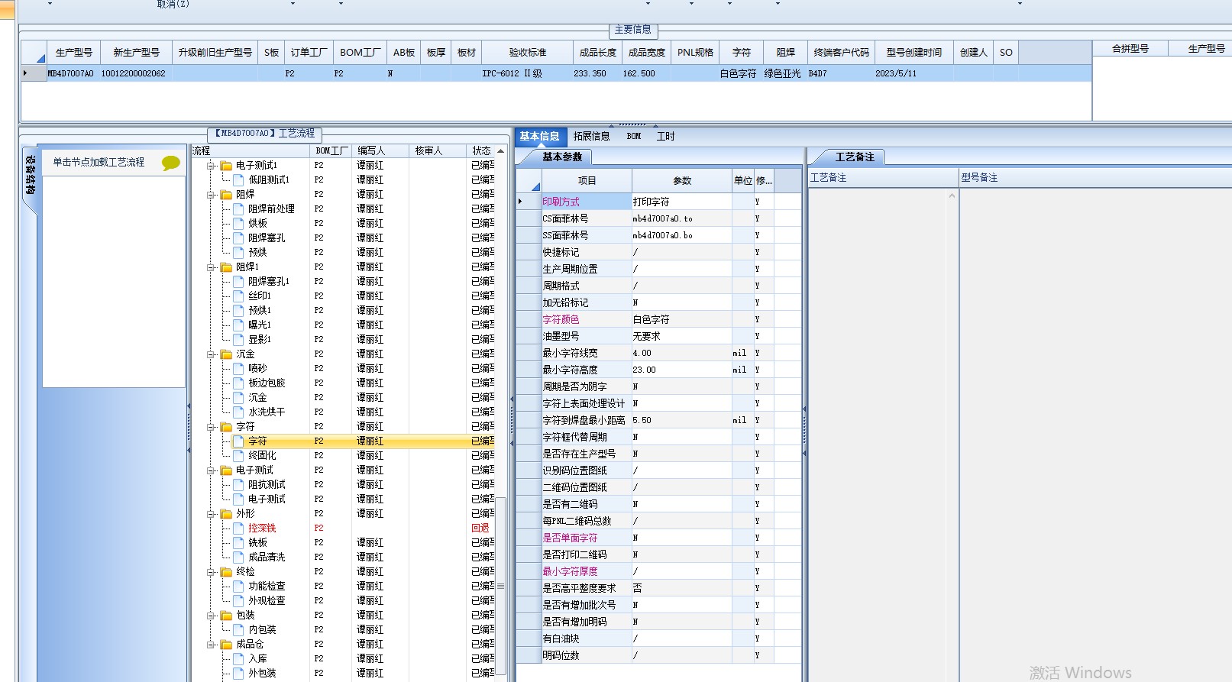This screenshot has height=682, width=1232.
Task: Open the vertical 设备结构 side tab
Action: [x=30, y=175]
